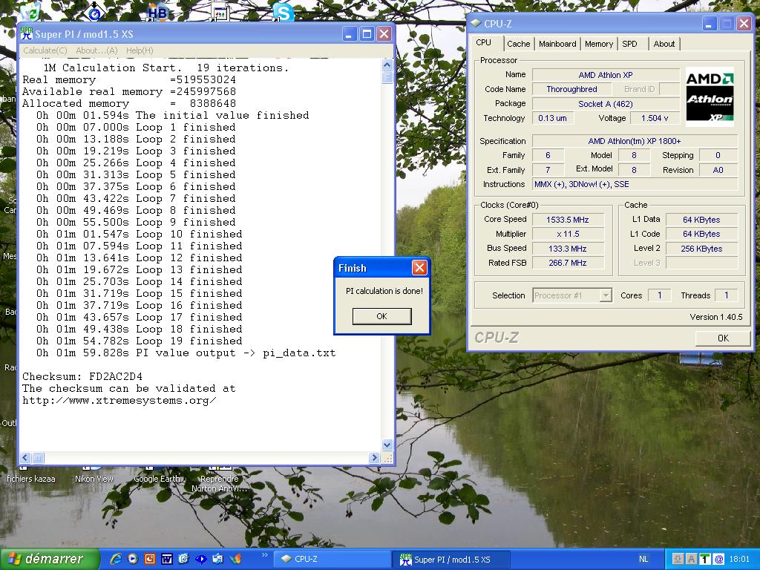Image resolution: width=760 pixels, height=570 pixels.
Task: Click the MSN Messenger butterfly quick launch icon
Action: pos(235,559)
